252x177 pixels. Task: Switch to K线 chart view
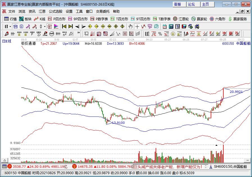(x=40, y=19)
